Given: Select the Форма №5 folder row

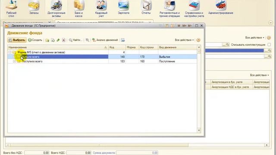Looking at the screenshot, I should [x=102, y=52].
